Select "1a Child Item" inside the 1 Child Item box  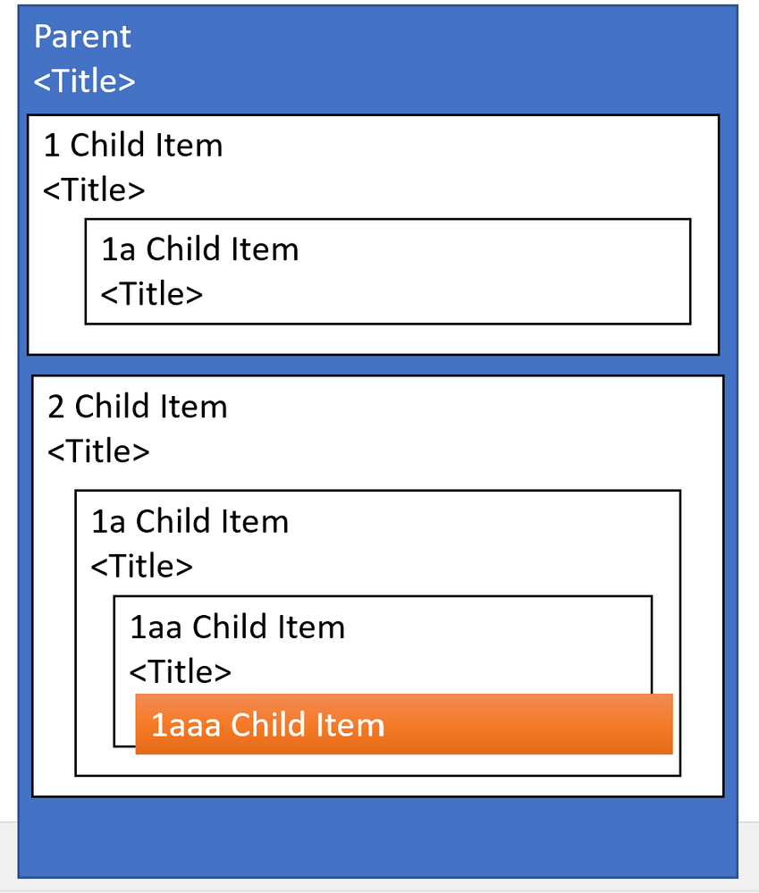(x=200, y=249)
